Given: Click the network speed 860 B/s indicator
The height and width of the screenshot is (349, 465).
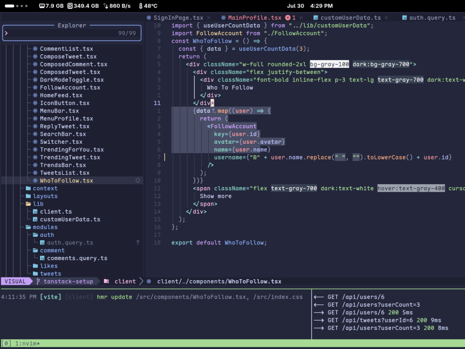Looking at the screenshot, I should [x=117, y=6].
